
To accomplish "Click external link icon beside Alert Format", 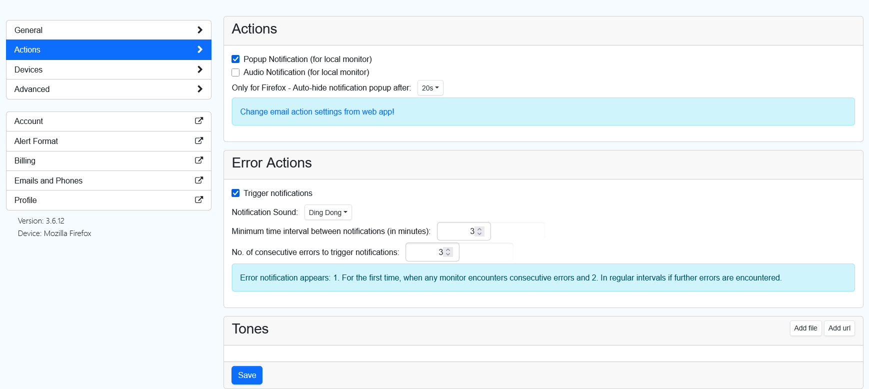I will click(198, 141).
